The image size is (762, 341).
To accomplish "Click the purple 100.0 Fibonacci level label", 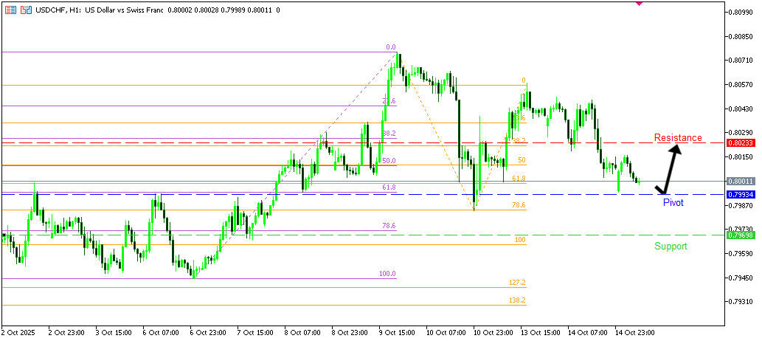I will 387,274.
